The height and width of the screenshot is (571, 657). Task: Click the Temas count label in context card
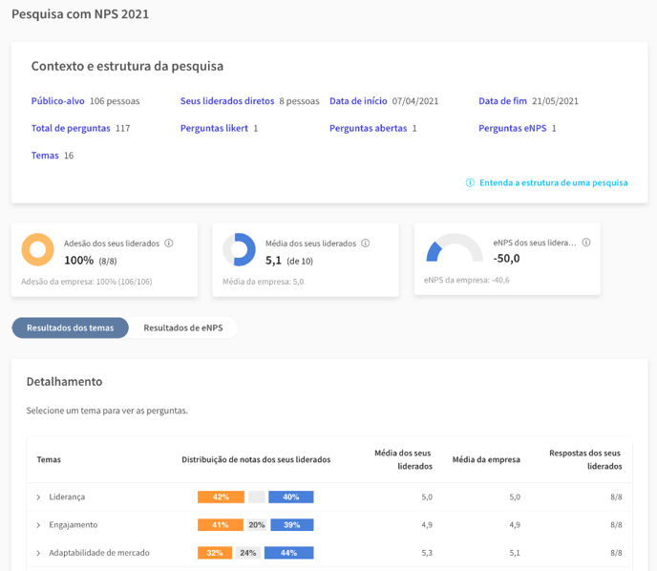[x=45, y=156]
